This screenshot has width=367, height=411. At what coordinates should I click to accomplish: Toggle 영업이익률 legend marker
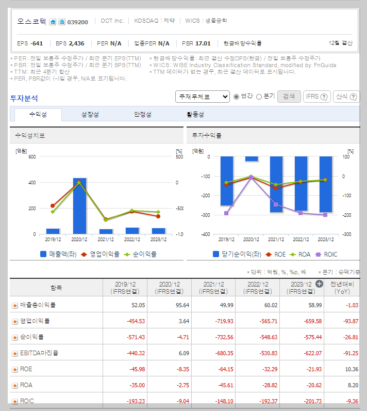click(84, 254)
